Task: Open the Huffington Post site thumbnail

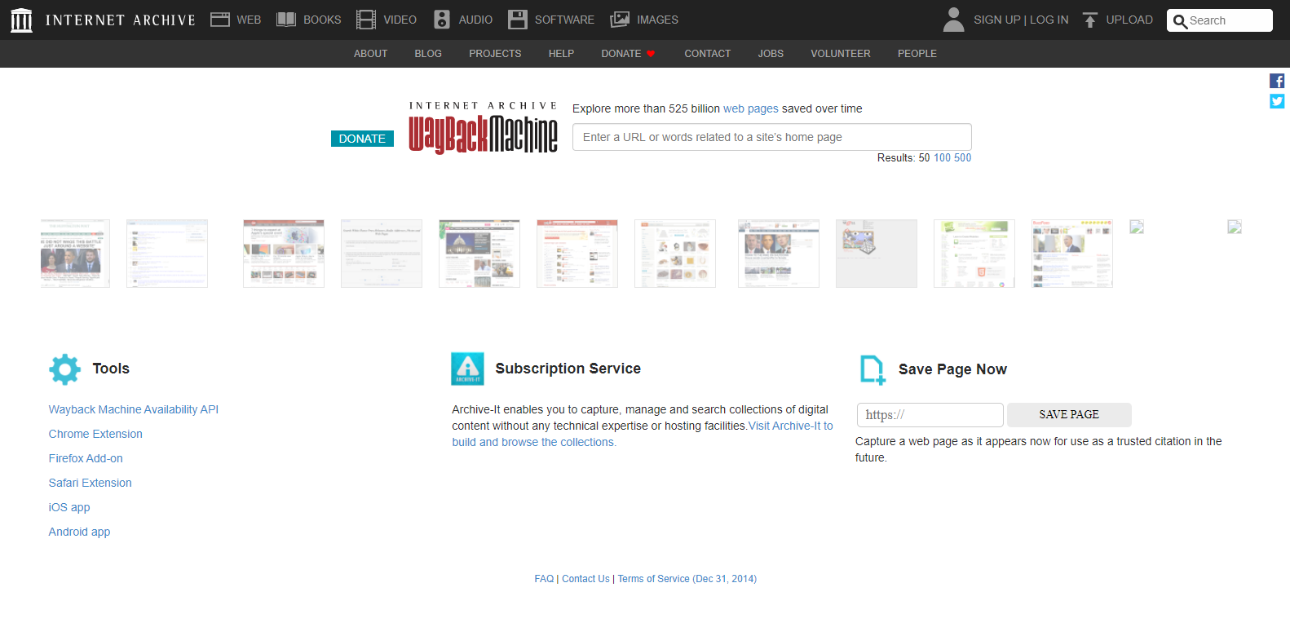Action: 75,254
